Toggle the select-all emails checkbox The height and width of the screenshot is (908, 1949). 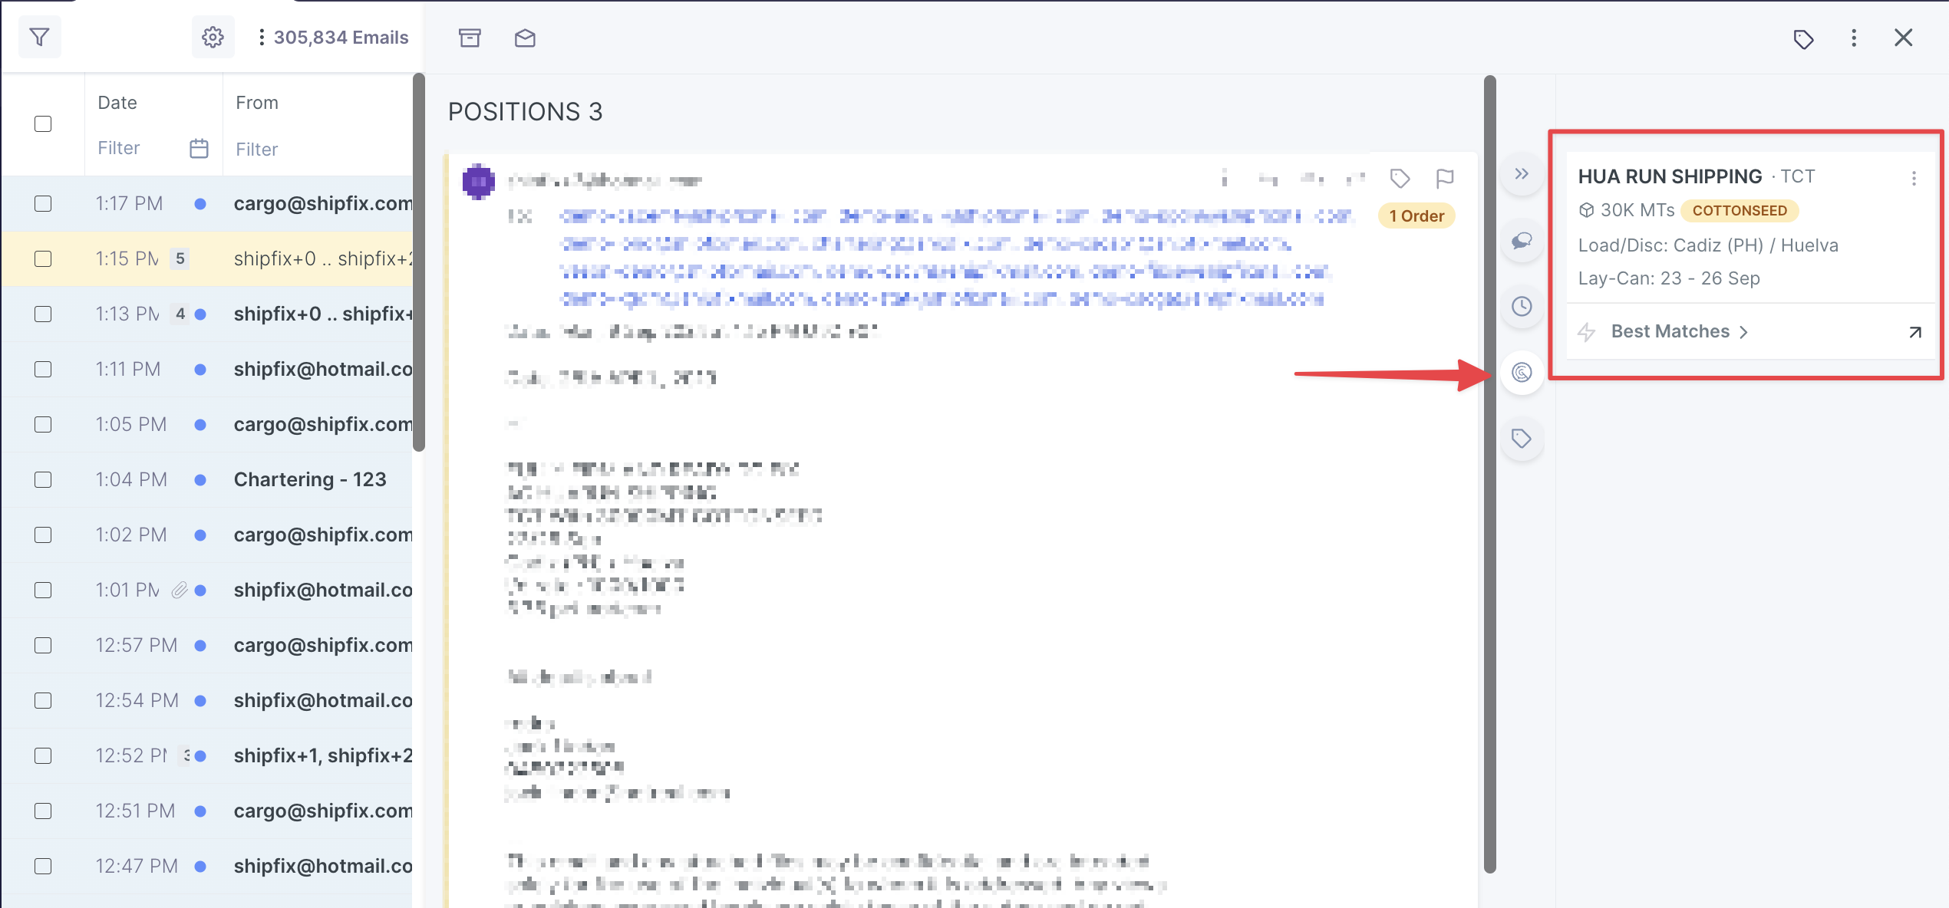tap(43, 123)
